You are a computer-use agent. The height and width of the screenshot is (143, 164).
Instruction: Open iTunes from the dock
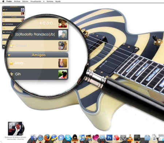(82, 138)
